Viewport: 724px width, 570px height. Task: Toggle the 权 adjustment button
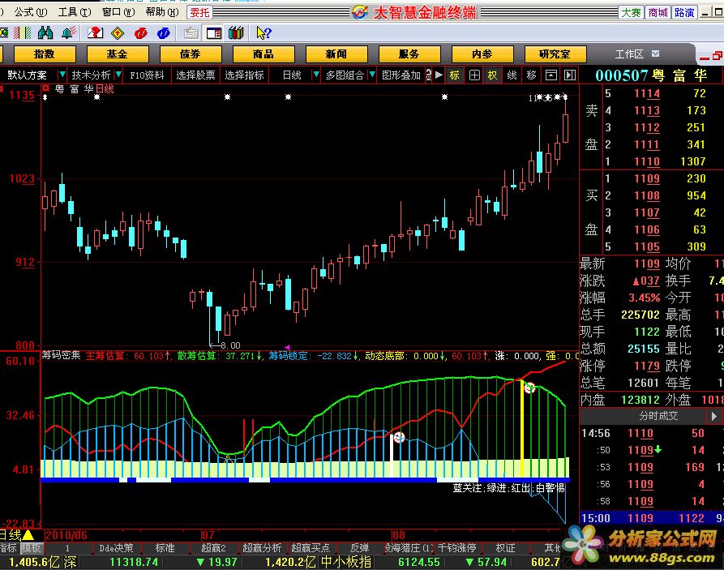(x=493, y=75)
